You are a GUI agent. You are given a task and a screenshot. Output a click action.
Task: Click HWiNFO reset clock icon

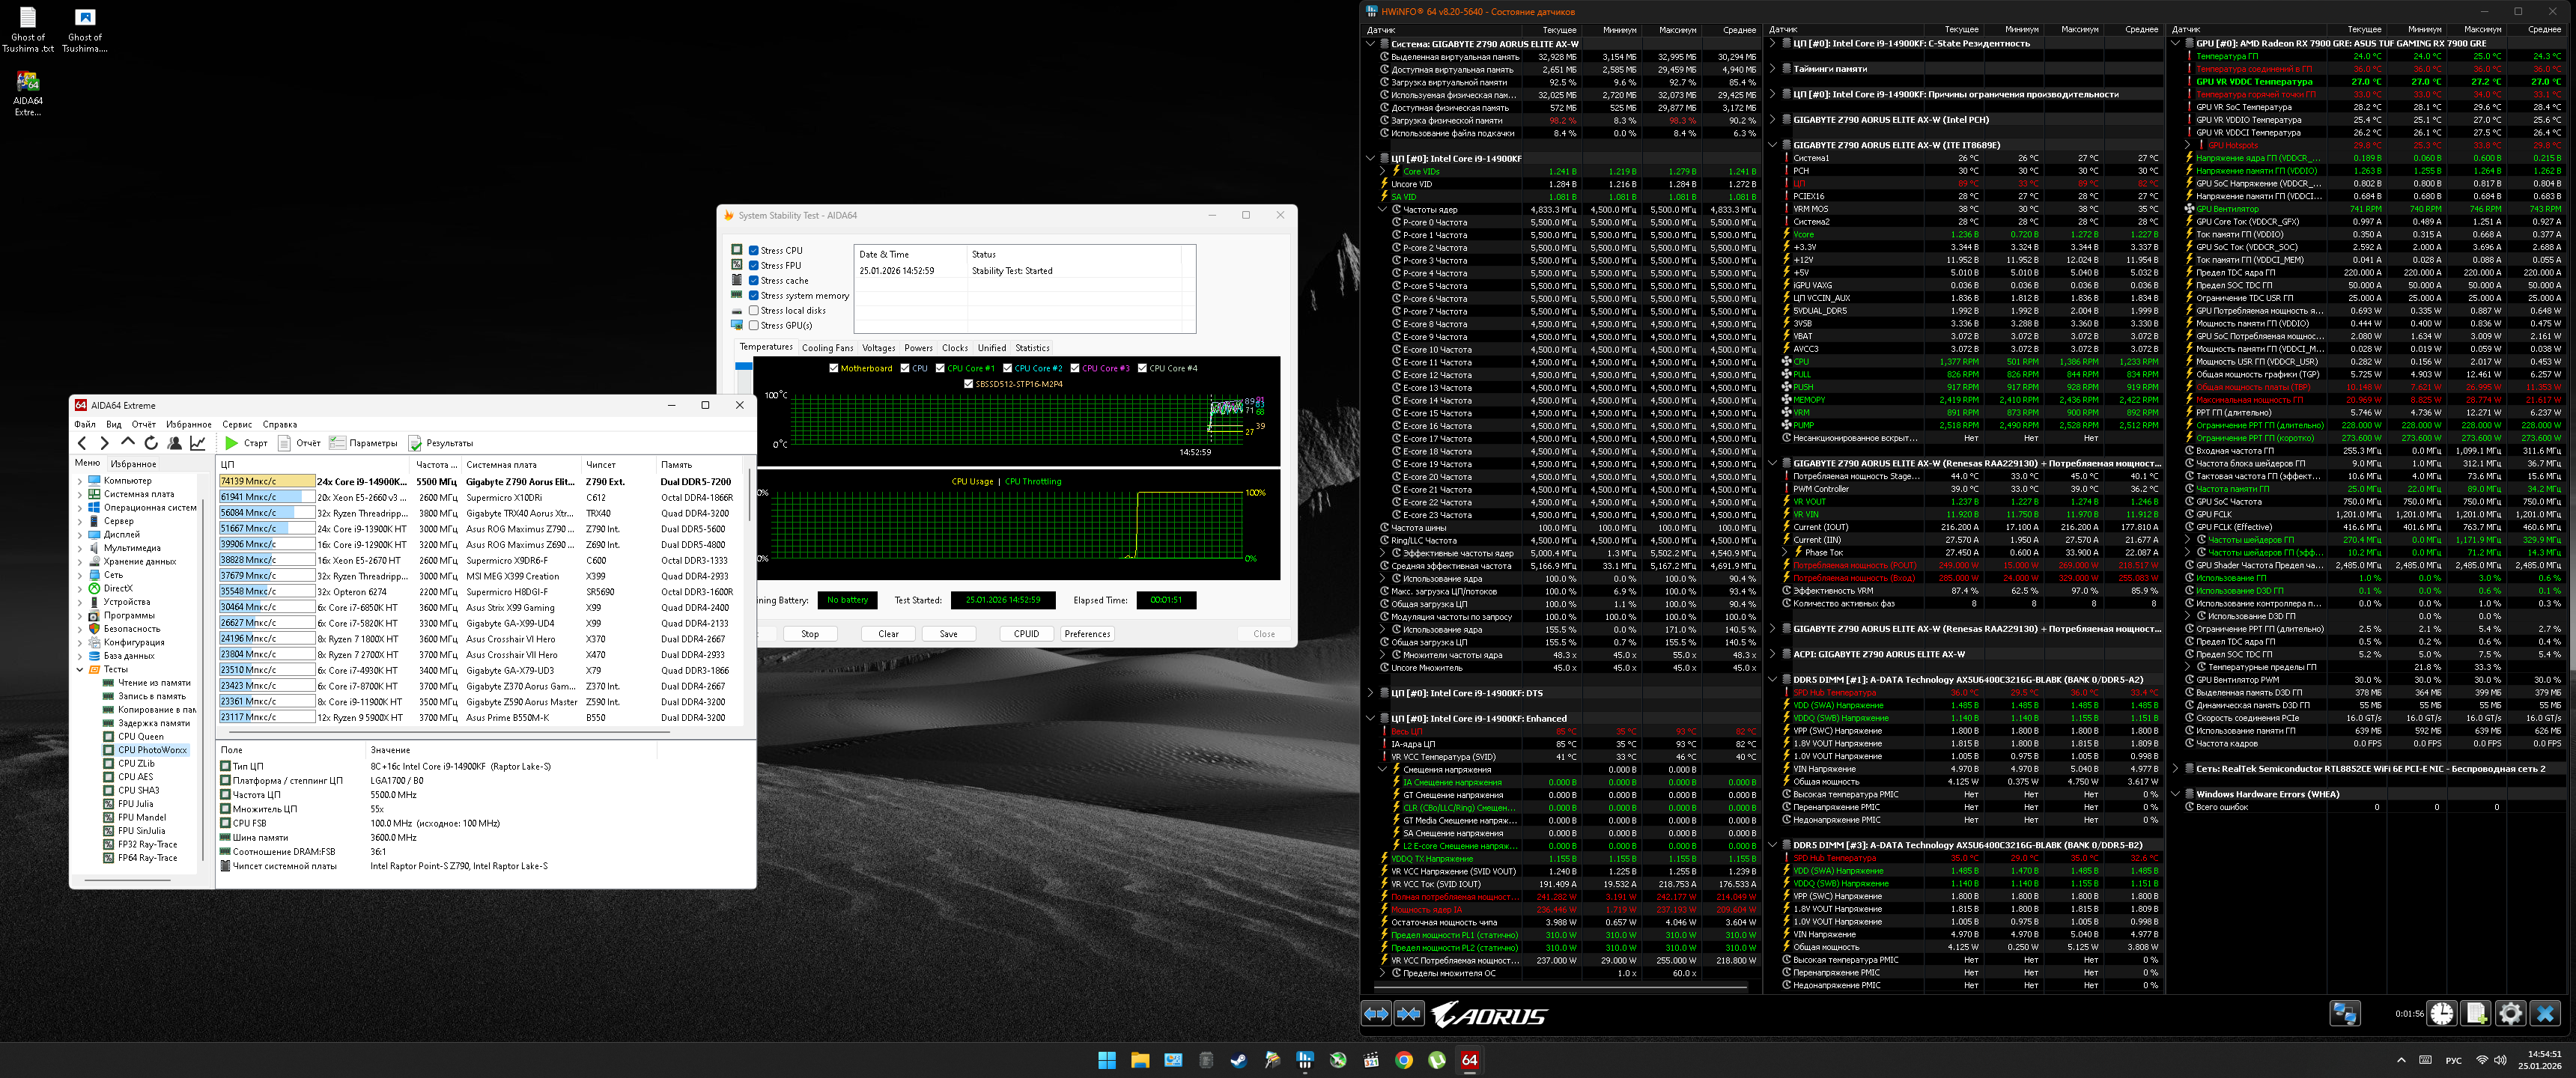(x=2442, y=1014)
